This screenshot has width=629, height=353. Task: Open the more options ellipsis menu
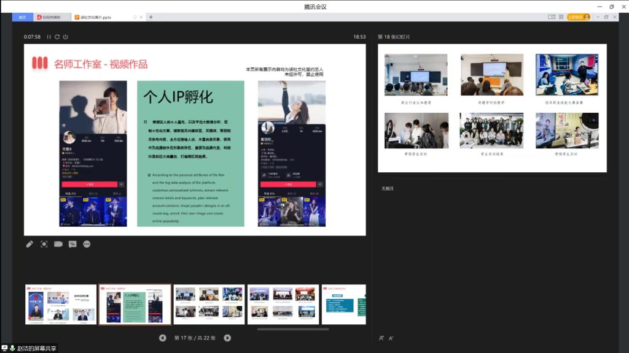point(87,244)
